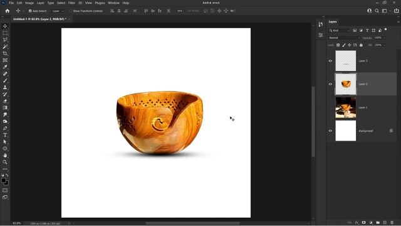Open the Image menu
The width and height of the screenshot is (401, 226).
[x=29, y=3]
